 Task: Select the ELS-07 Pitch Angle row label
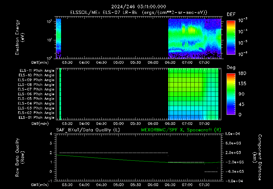[36, 89]
